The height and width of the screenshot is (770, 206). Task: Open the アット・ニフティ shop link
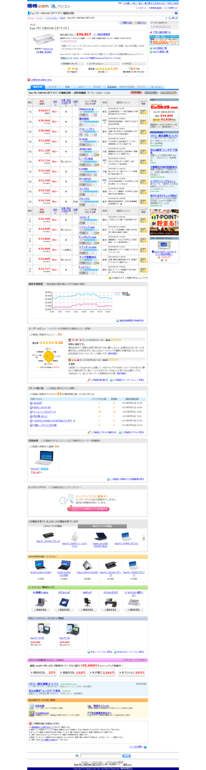pyautogui.click(x=87, y=128)
